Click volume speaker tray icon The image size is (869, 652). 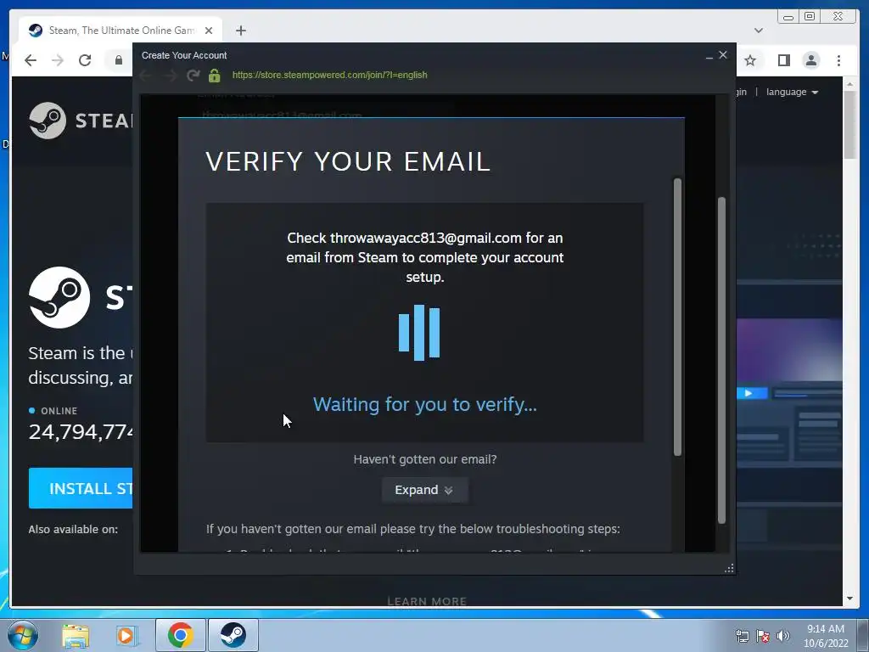pos(783,636)
